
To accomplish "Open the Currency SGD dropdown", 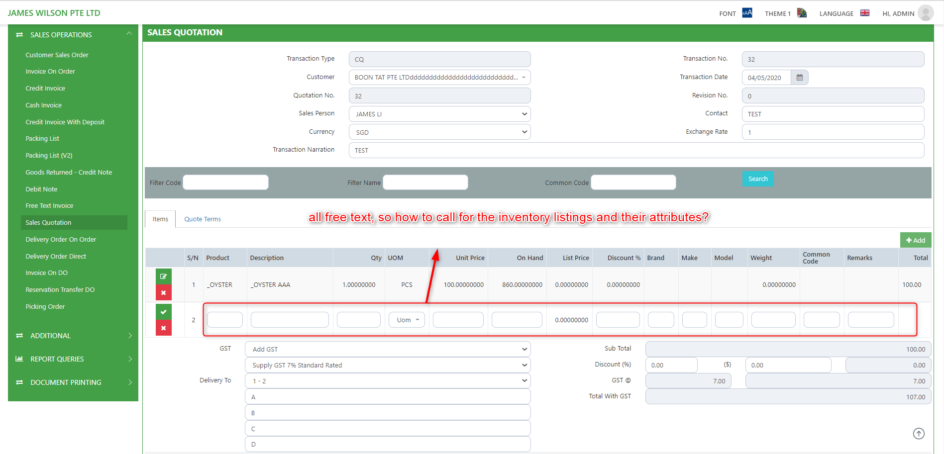I will click(x=439, y=132).
